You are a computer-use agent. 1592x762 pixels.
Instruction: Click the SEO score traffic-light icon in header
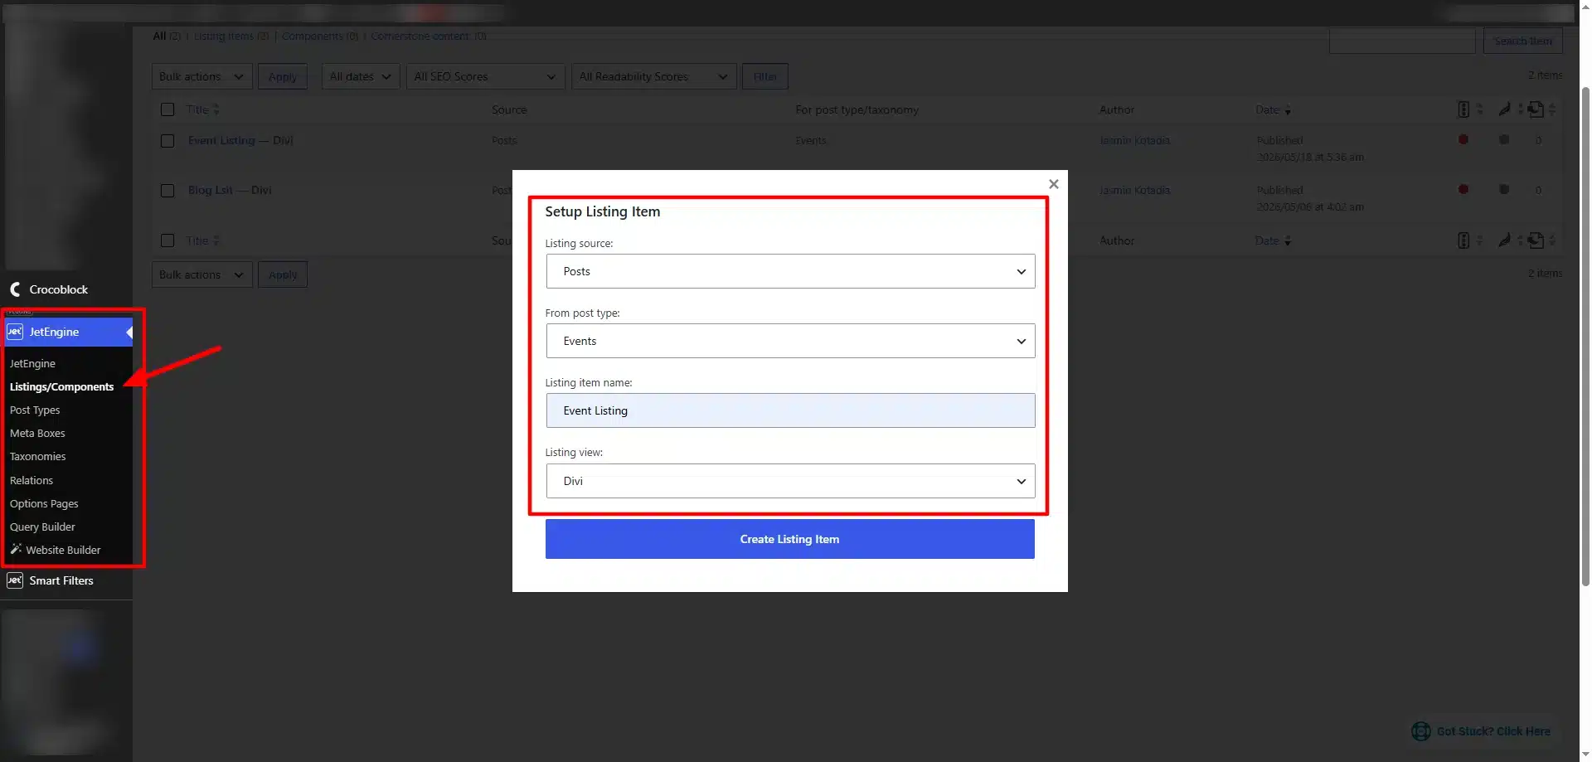click(x=1463, y=109)
